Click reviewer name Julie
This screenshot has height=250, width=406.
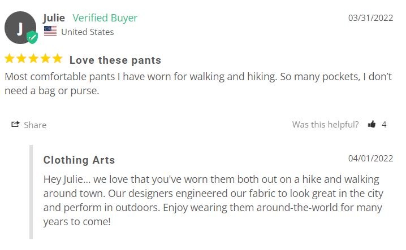tap(54, 18)
